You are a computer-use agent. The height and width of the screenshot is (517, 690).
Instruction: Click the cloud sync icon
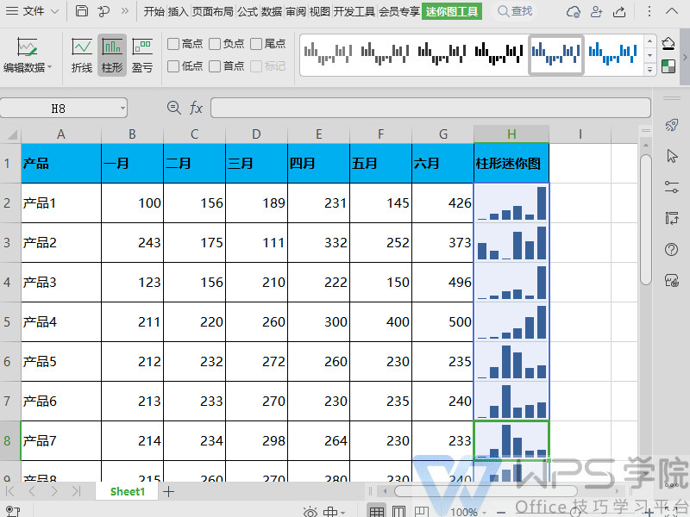click(x=574, y=11)
